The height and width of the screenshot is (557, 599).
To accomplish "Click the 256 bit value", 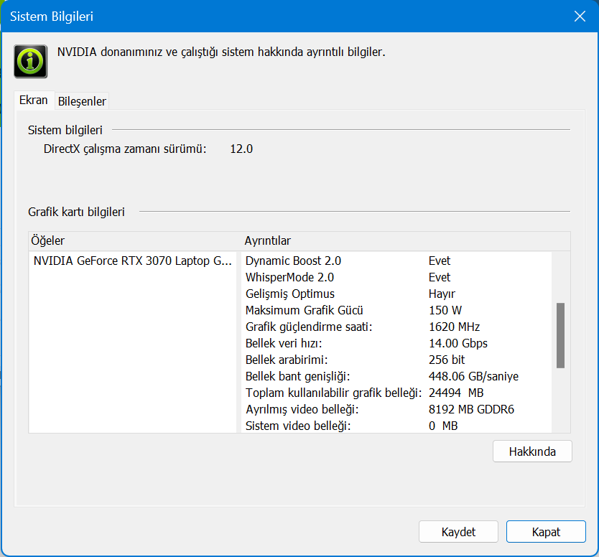I will coord(447,360).
